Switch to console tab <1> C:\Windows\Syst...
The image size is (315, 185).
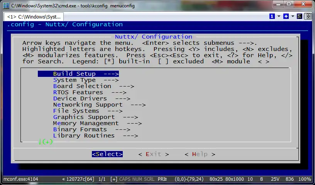[x=34, y=17]
